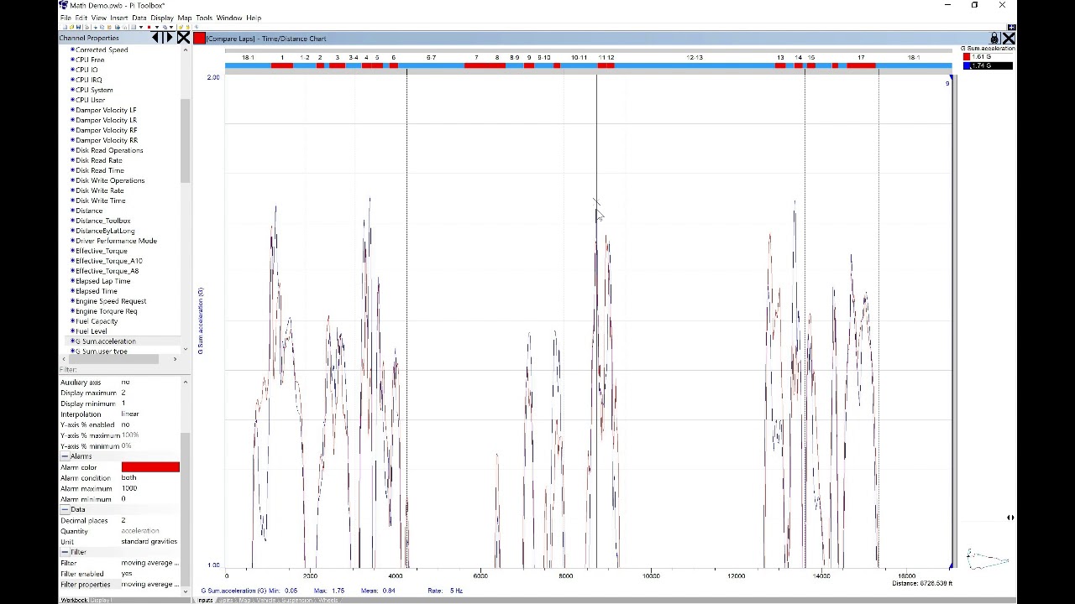Select the Fuel Level channel
This screenshot has width=1075, height=604.
(x=92, y=331)
